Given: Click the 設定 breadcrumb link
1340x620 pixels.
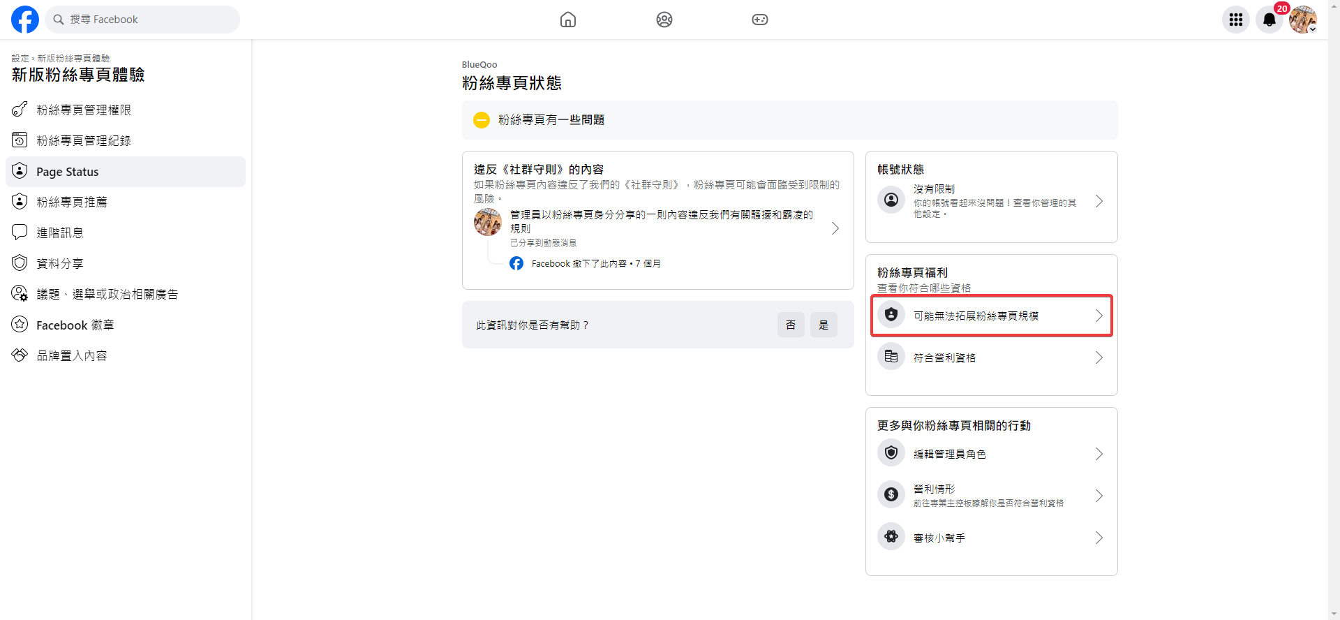Looking at the screenshot, I should tap(20, 59).
